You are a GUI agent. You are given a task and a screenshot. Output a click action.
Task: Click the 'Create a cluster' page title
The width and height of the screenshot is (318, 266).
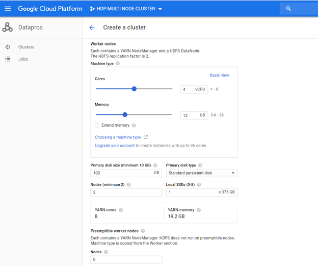pyautogui.click(x=124, y=28)
